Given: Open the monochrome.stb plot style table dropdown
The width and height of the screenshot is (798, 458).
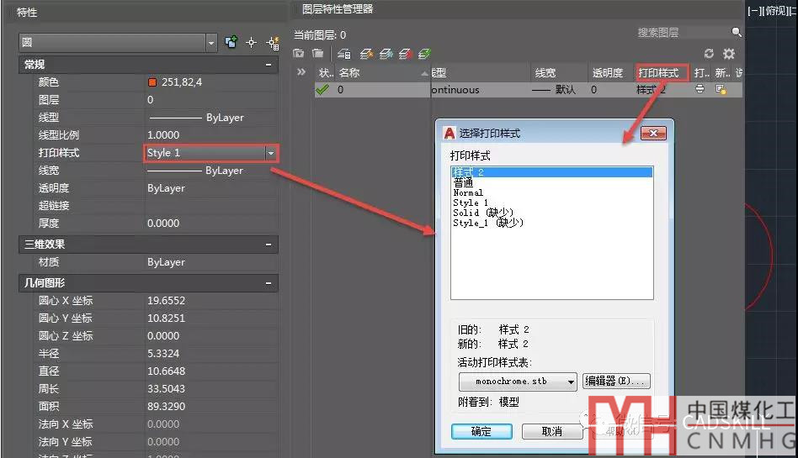Looking at the screenshot, I should [x=572, y=382].
